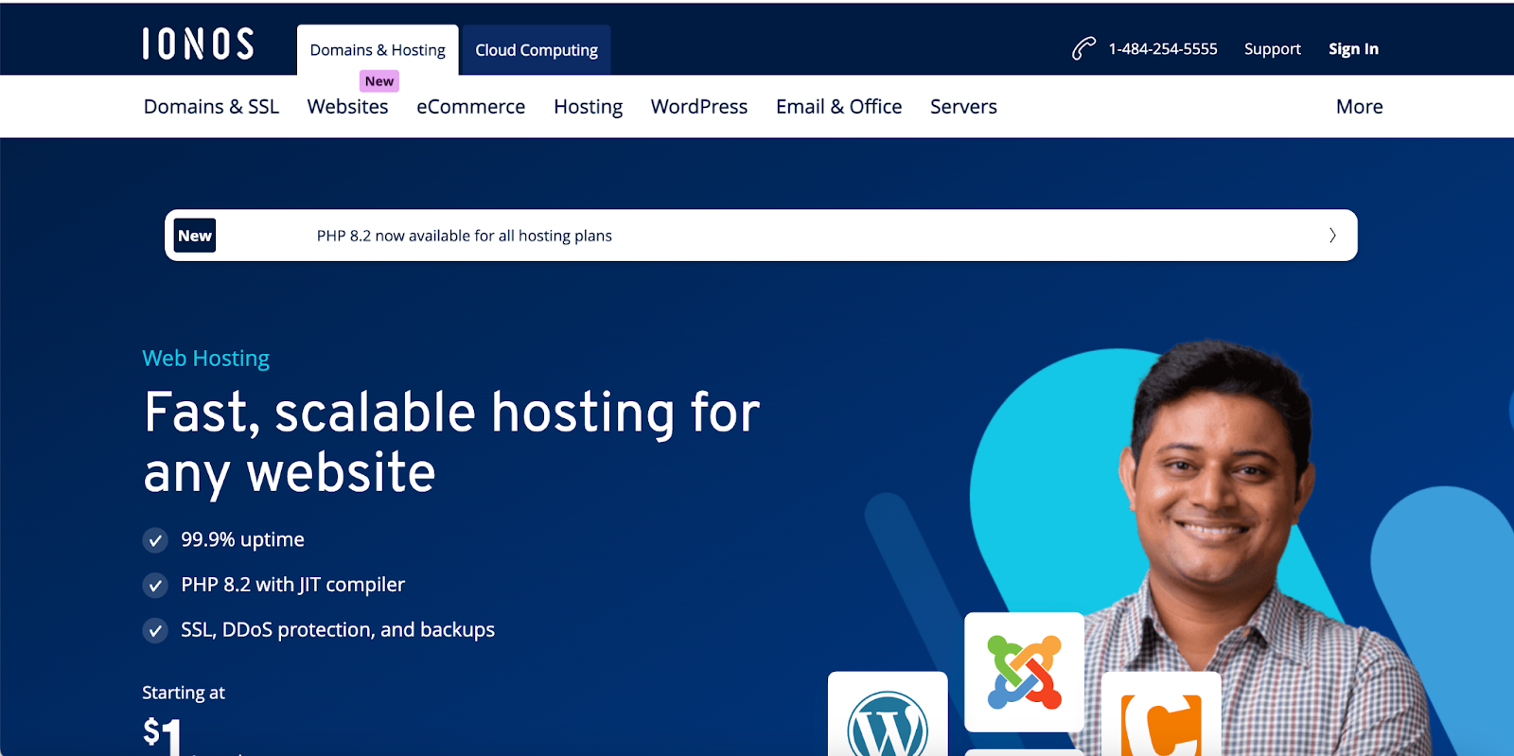Open the Support link

pyautogui.click(x=1273, y=49)
